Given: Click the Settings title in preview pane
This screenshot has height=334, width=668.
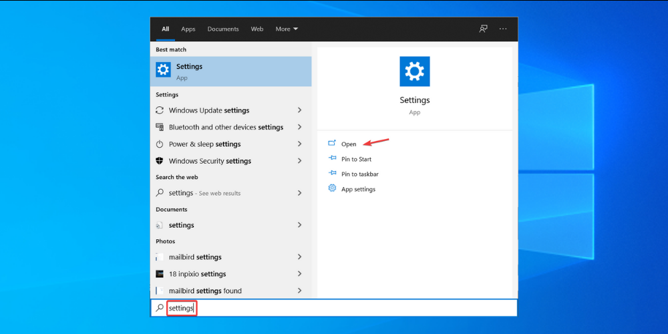Looking at the screenshot, I should pos(415,100).
